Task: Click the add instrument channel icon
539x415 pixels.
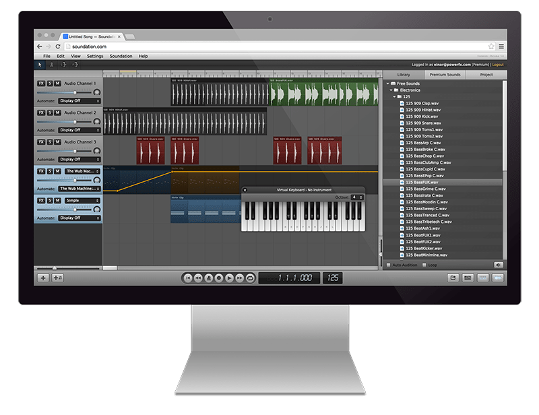Action: point(57,278)
